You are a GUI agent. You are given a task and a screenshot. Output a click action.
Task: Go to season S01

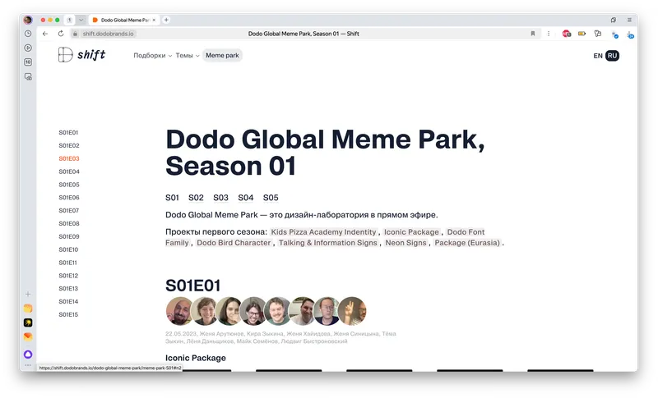172,198
